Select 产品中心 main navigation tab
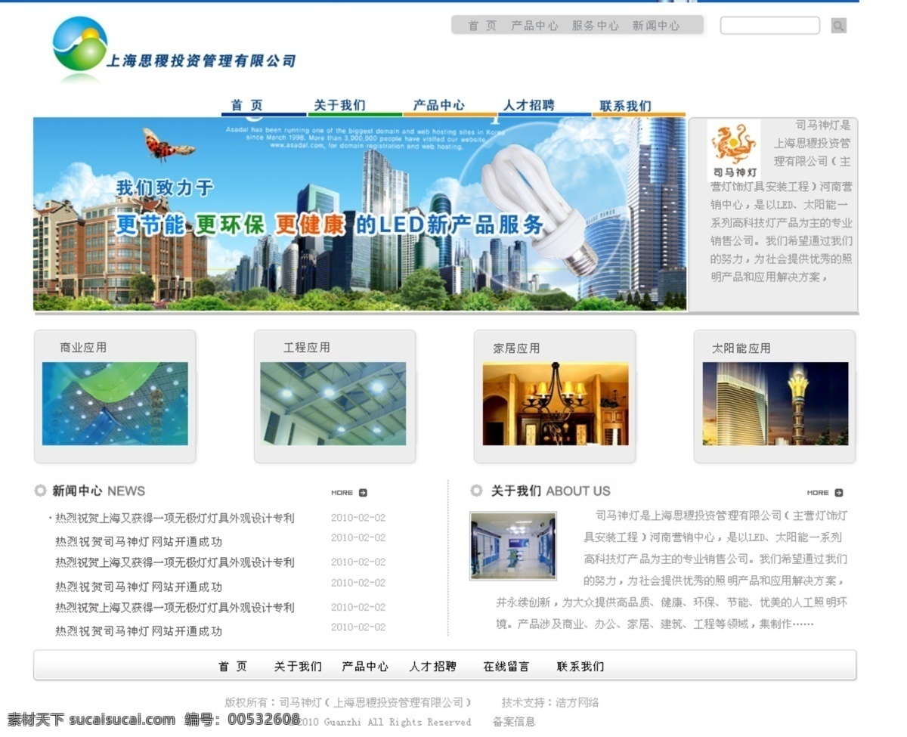The width and height of the screenshot is (907, 737). pos(438,106)
